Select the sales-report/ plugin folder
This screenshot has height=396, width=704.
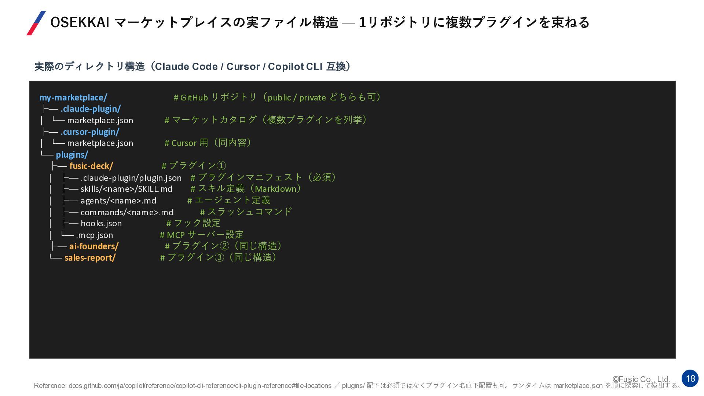pyautogui.click(x=90, y=258)
